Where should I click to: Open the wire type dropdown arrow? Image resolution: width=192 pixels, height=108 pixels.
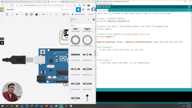(x=47, y=14)
